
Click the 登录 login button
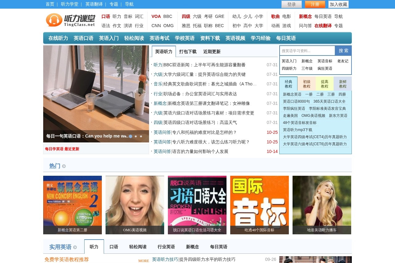[x=291, y=4]
